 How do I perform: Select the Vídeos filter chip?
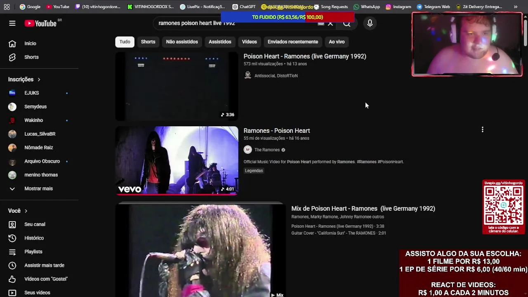click(249, 42)
